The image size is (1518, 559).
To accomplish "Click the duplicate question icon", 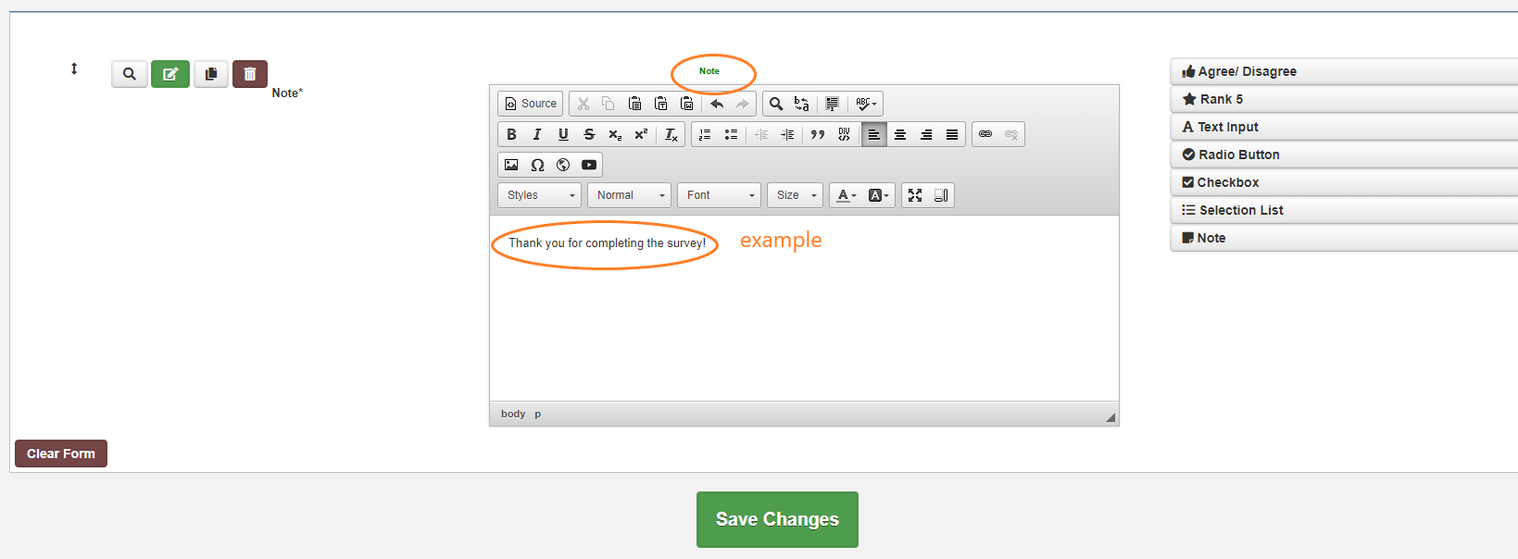I will [211, 74].
